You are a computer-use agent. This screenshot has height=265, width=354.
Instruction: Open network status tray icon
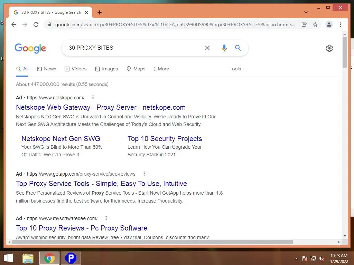tap(313, 258)
